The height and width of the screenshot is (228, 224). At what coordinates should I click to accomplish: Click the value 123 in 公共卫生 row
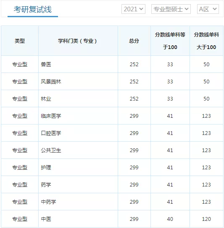[206, 150]
